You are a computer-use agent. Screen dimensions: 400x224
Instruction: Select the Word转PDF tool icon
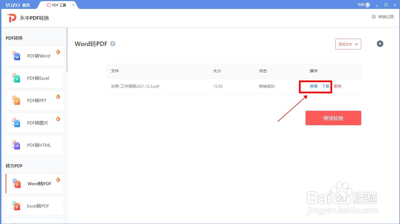point(17,184)
